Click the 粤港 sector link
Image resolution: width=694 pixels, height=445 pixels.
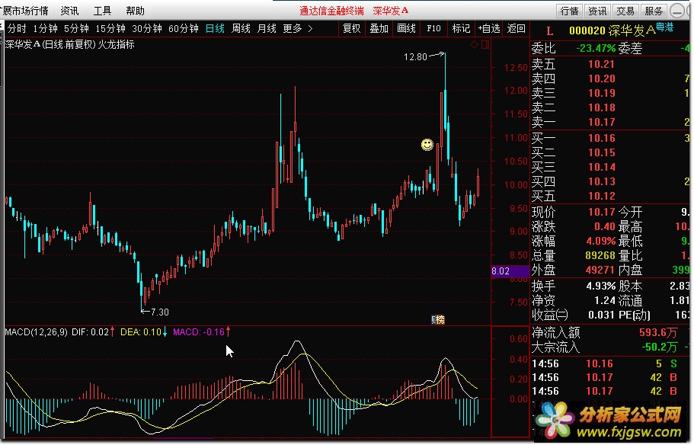pos(665,27)
